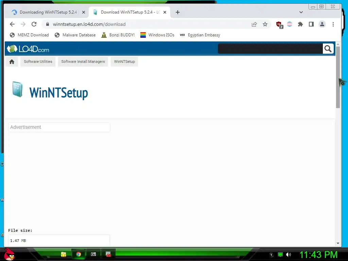The height and width of the screenshot is (261, 348).
Task: Click the tray expand arrow icon
Action: (x=271, y=255)
